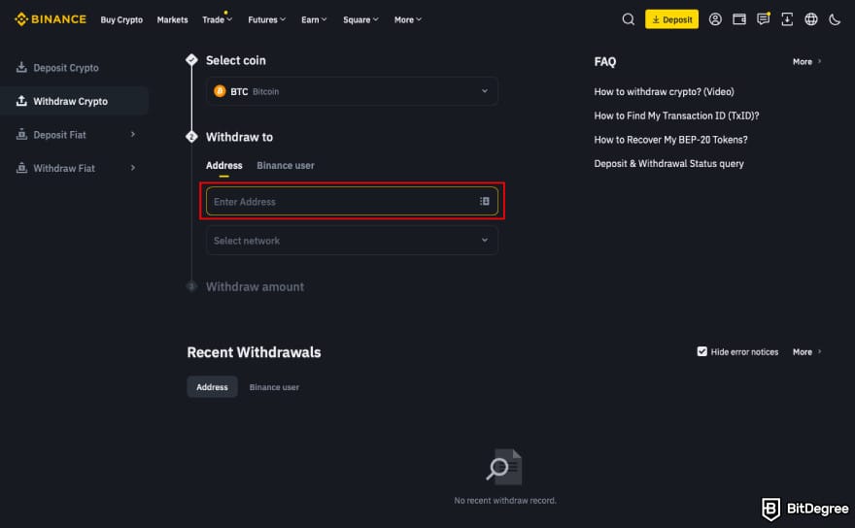Image resolution: width=855 pixels, height=528 pixels.
Task: Open the chat messages icon
Action: [x=763, y=19]
